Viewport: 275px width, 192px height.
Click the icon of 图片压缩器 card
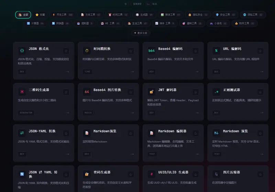pos(216,174)
